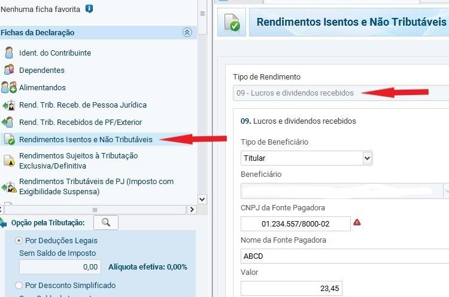Viewport: 449px width, 297px height.
Task: Click the Opção pela Tributação arrow icon
Action: click(x=3, y=223)
